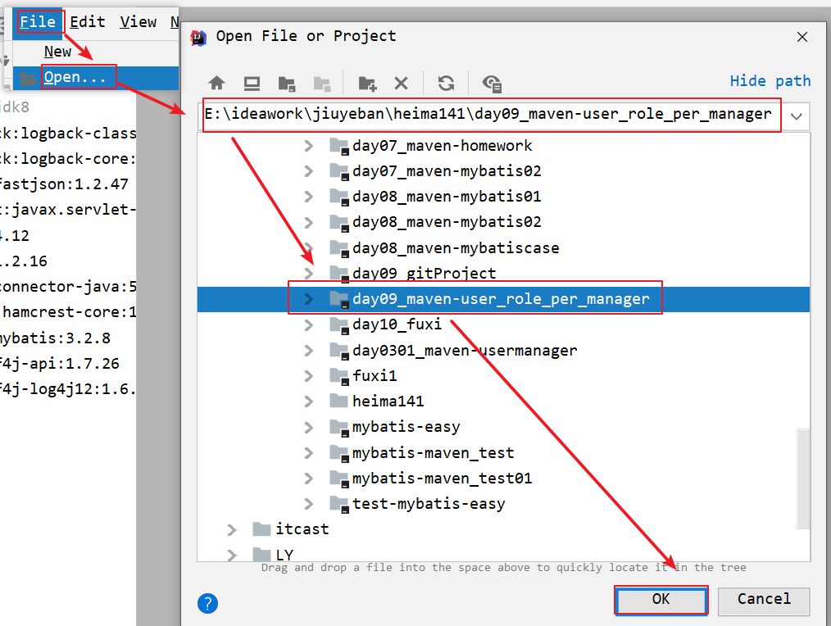Select the day10_fuxi folder in tree
The width and height of the screenshot is (831, 626).
397,324
